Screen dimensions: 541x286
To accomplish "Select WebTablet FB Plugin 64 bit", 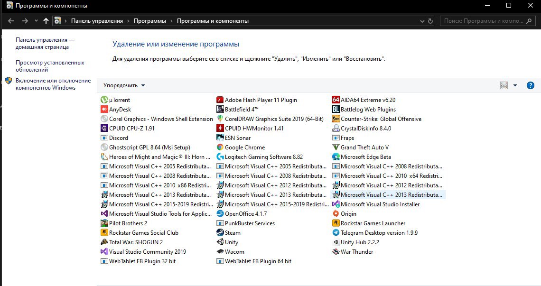I will [253, 261].
